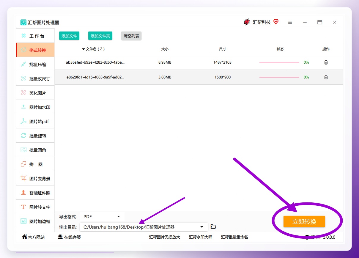Start conversion with 立即转换 button
Image resolution: width=359 pixels, height=258 pixels.
[x=304, y=221]
